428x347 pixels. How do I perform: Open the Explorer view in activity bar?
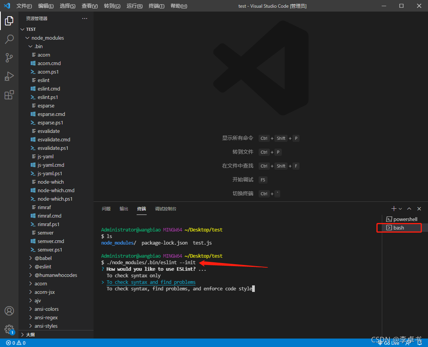click(9, 21)
